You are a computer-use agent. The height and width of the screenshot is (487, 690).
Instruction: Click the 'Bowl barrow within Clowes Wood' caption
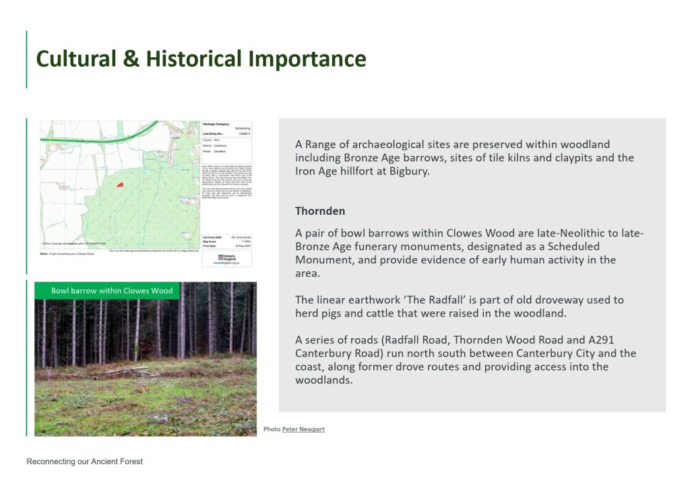(112, 291)
